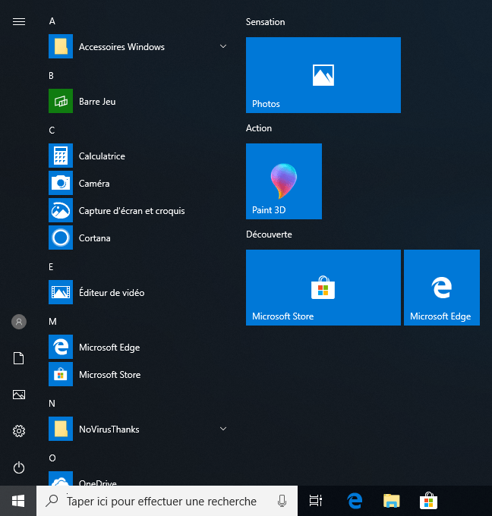
Task: Click the 'NoVirusThanks' label
Action: pos(109,429)
